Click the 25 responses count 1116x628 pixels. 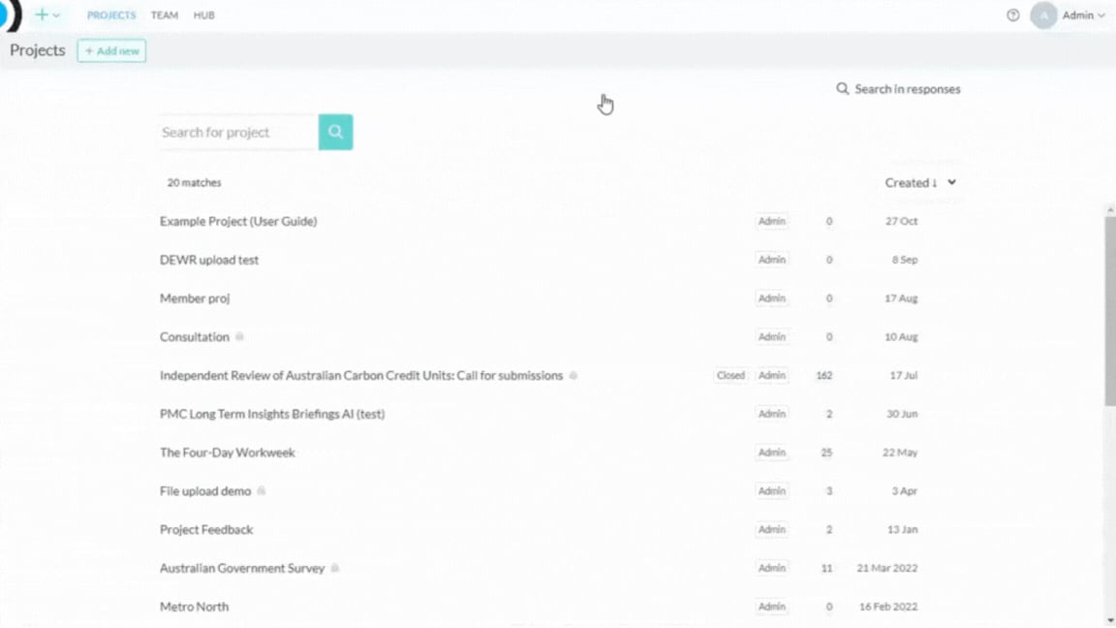(x=826, y=453)
